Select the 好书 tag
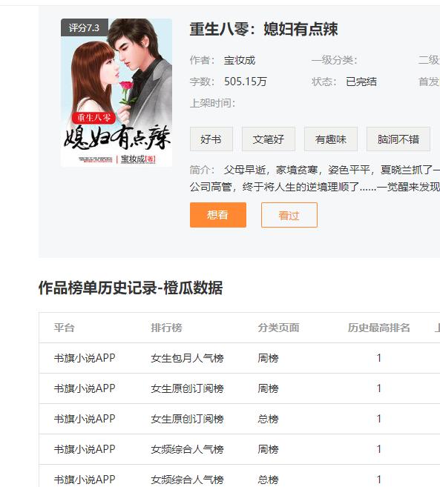The height and width of the screenshot is (487, 440). pos(211,139)
